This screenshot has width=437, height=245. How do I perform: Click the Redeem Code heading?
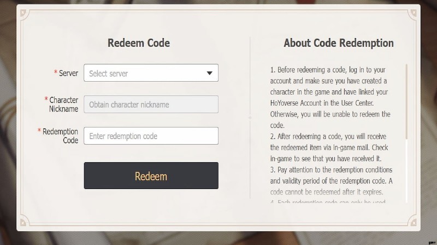pos(139,43)
